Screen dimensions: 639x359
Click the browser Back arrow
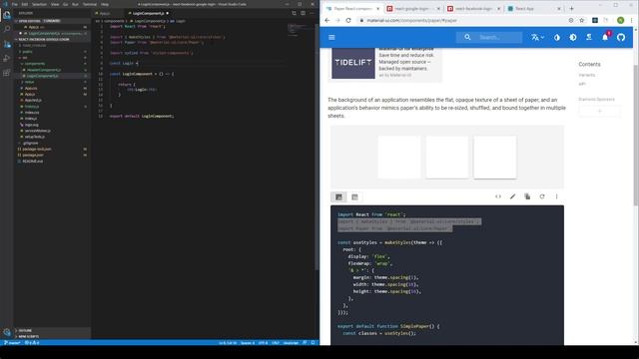[x=327, y=20]
